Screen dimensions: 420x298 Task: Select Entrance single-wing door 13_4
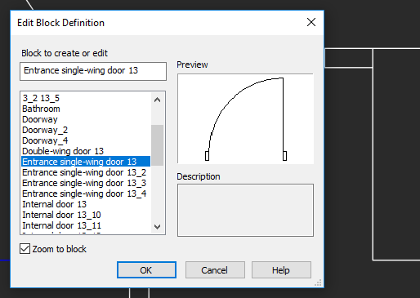(x=86, y=193)
